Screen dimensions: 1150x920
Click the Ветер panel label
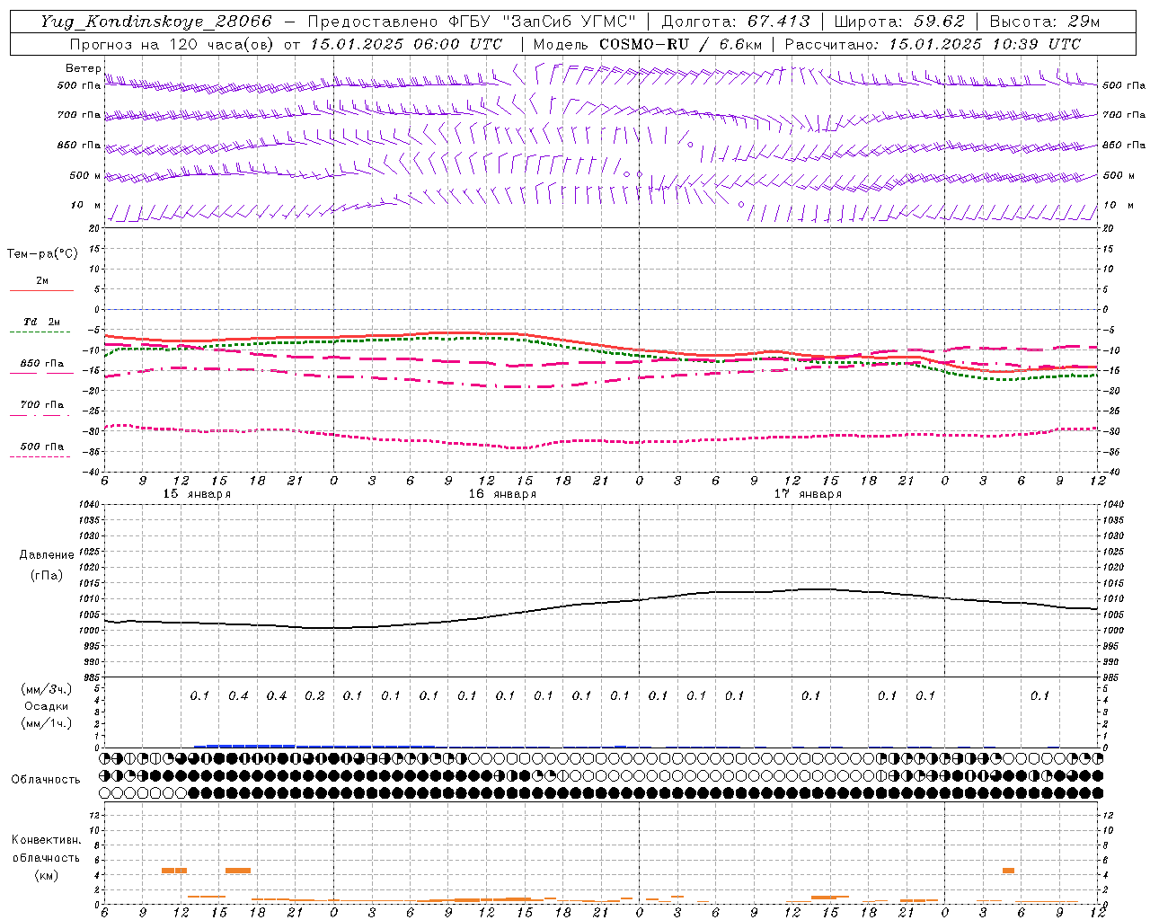click(x=83, y=68)
